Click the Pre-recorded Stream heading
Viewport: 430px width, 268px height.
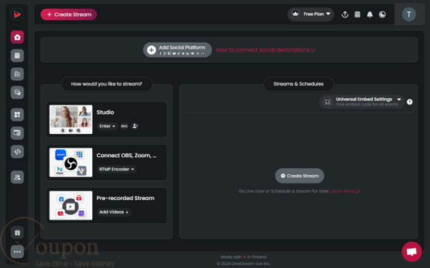pyautogui.click(x=126, y=198)
